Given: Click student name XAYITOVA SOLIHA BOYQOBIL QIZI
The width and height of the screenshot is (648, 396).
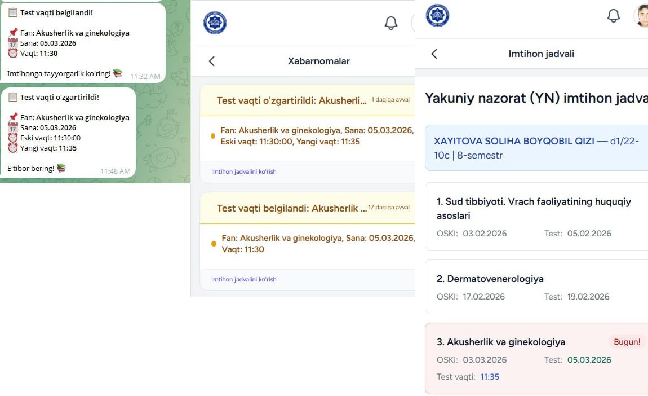Looking at the screenshot, I should pos(514,141).
